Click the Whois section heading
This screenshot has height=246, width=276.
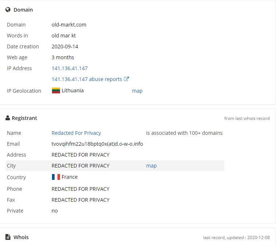click(21, 237)
